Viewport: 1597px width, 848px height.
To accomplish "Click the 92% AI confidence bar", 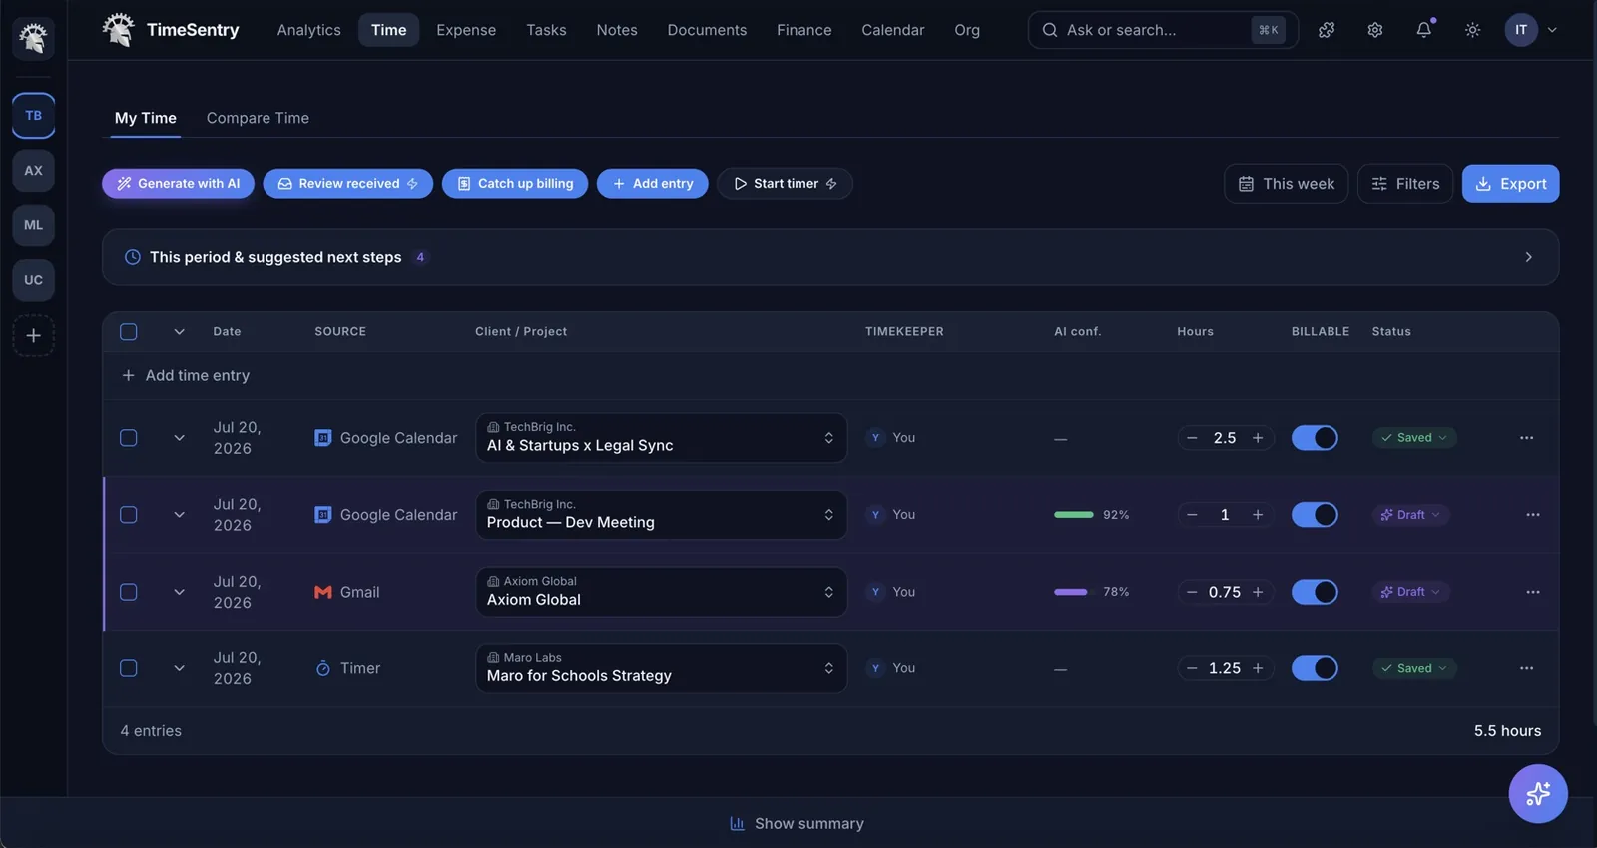I will click(1074, 515).
